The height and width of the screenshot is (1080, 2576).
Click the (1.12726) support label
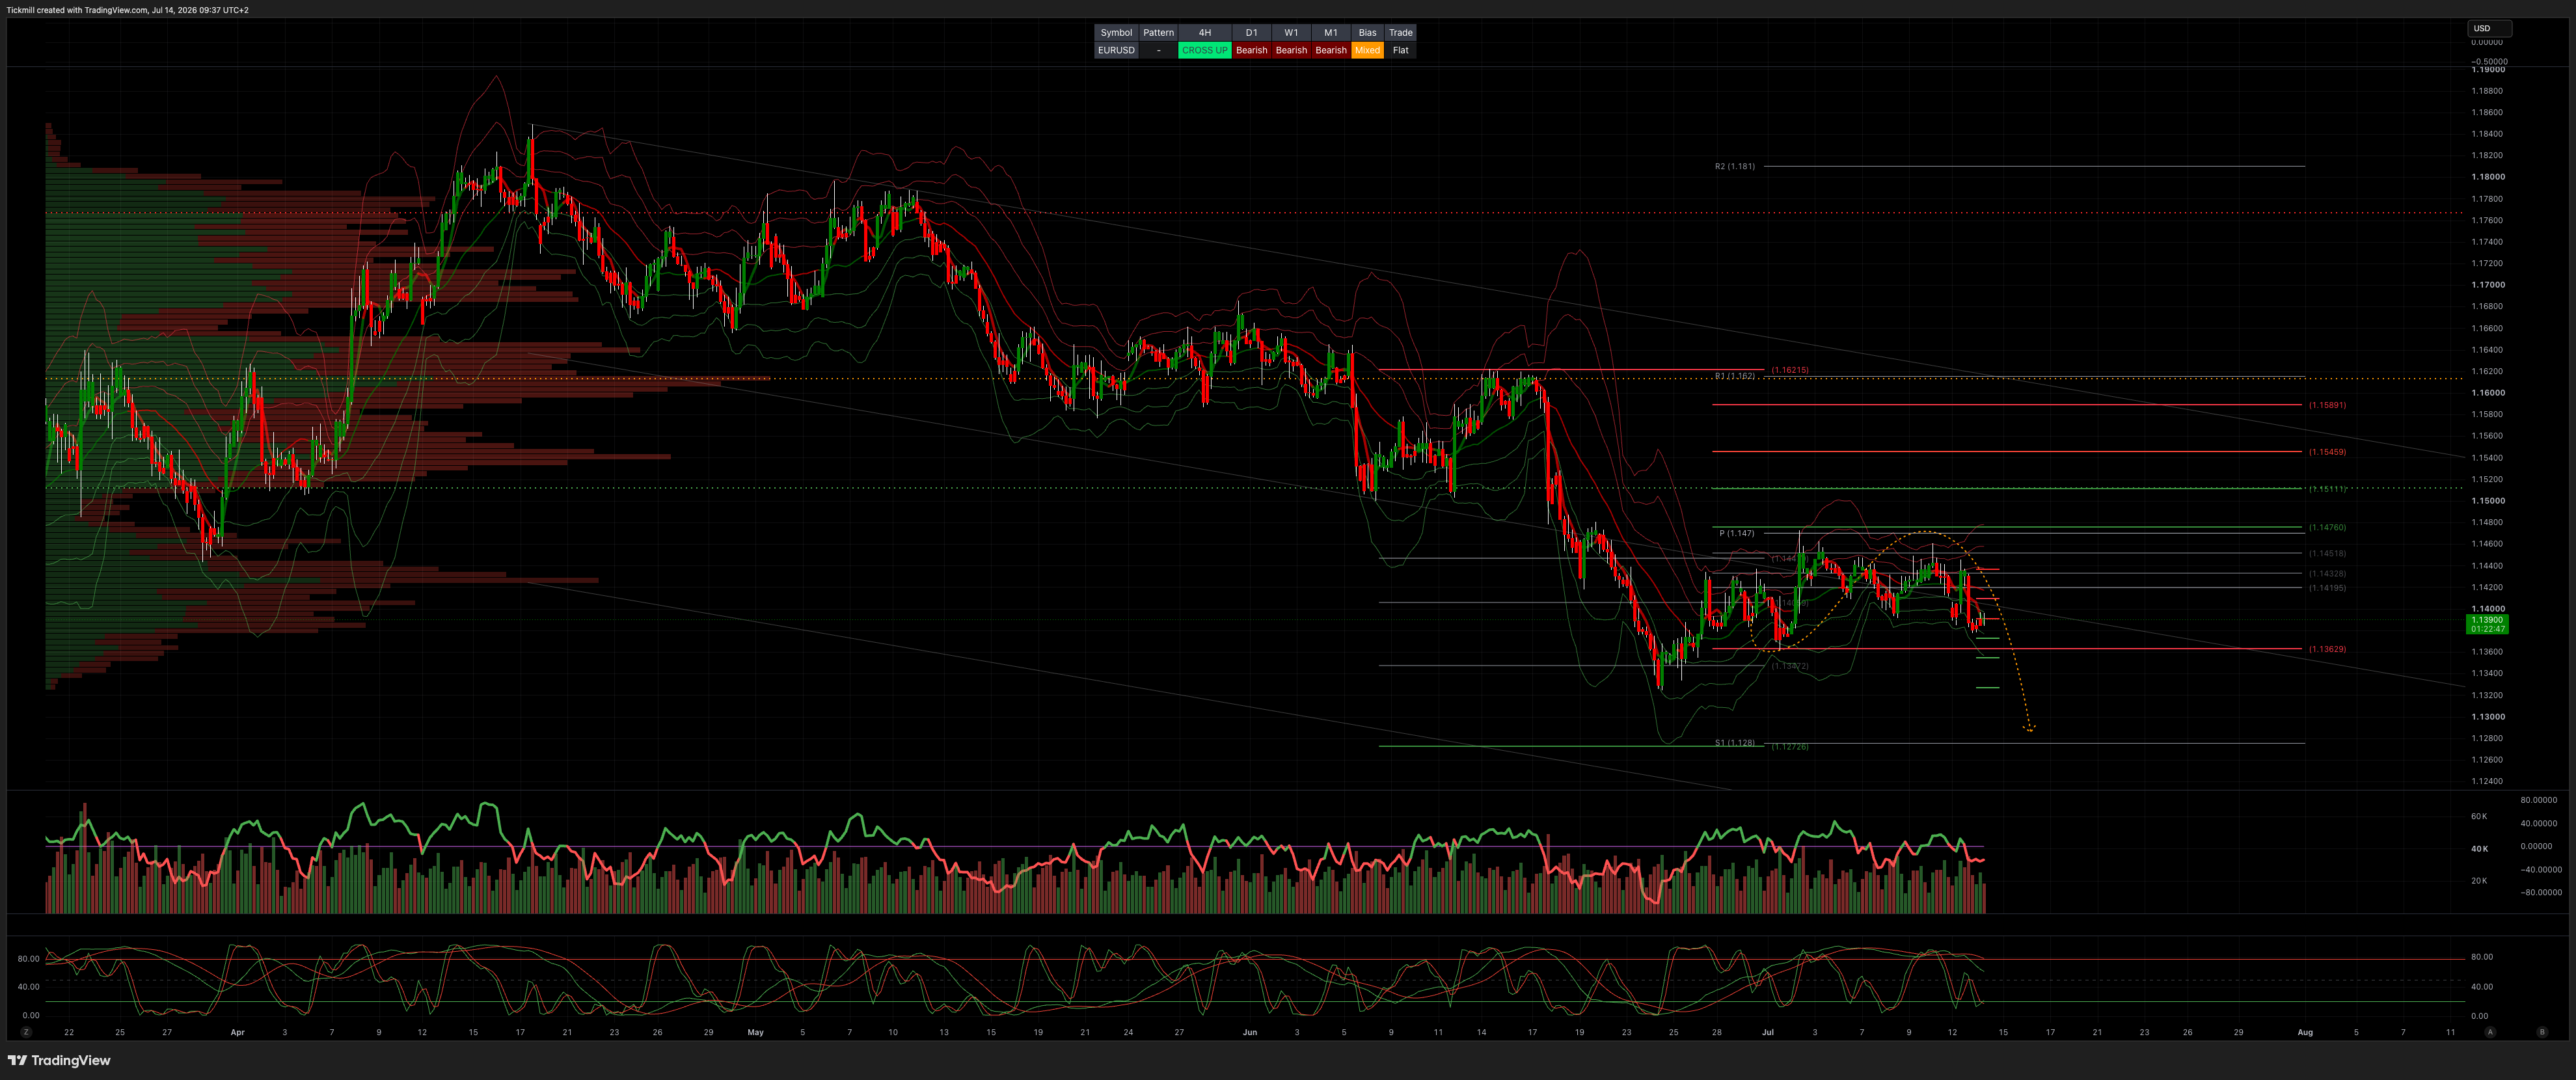[1790, 747]
